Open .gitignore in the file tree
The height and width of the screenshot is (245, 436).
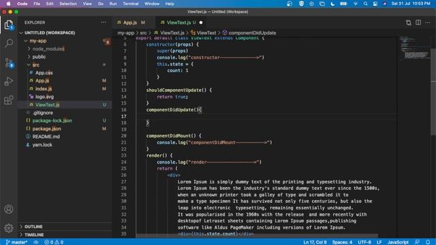click(x=42, y=113)
